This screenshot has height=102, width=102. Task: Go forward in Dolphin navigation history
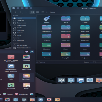(x=21, y=12)
